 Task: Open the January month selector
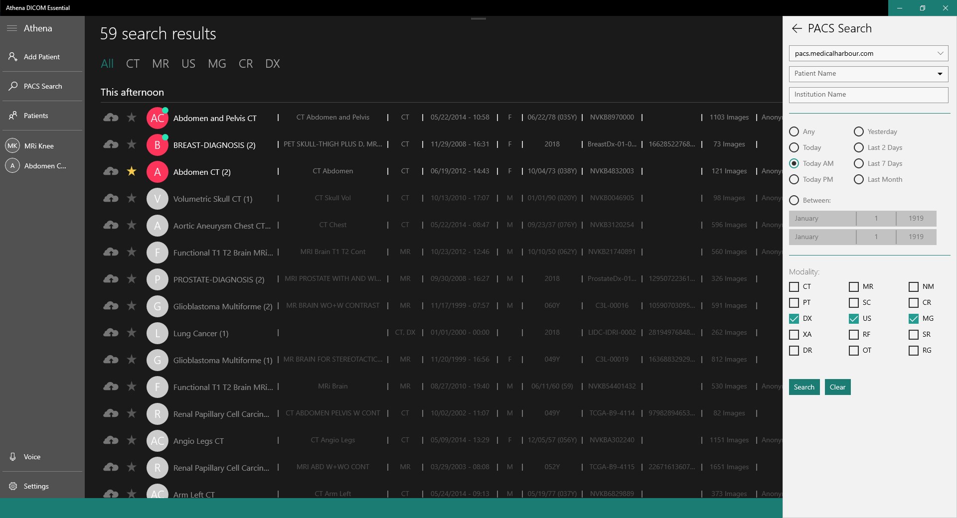pos(821,218)
